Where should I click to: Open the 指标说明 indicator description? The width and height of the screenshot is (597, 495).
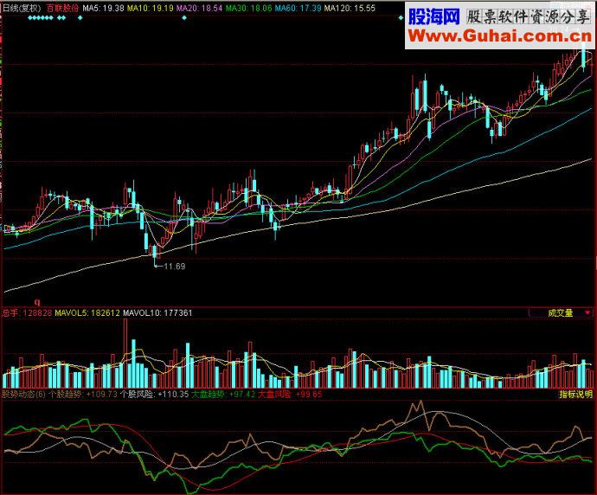(575, 394)
